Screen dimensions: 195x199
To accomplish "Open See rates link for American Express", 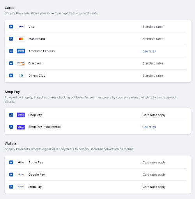I will pos(149,51).
